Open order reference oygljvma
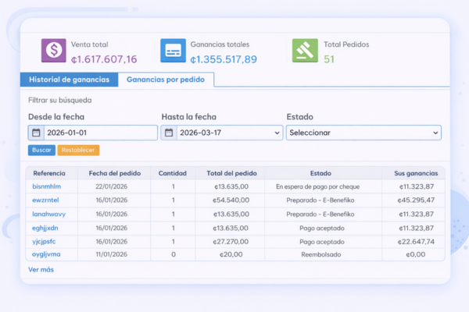 [x=46, y=254]
